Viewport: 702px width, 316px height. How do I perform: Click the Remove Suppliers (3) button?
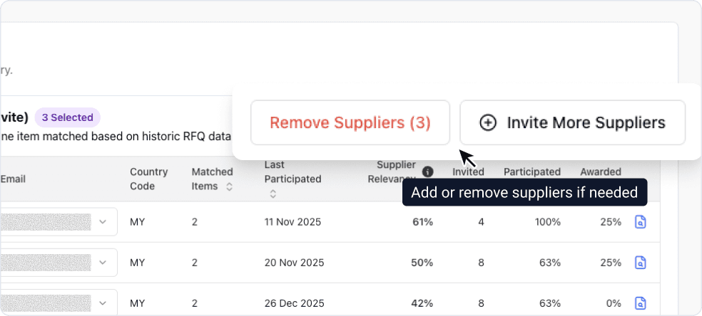(x=350, y=122)
